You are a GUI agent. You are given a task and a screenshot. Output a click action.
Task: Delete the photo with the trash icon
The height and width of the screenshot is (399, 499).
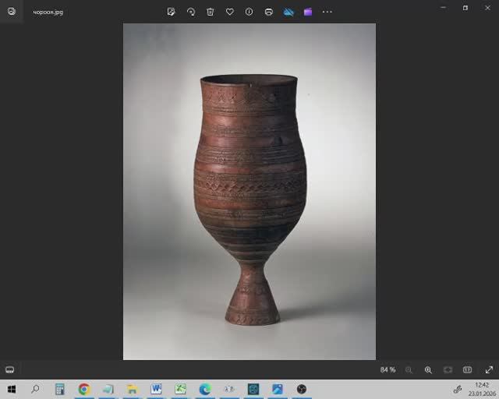(210, 12)
